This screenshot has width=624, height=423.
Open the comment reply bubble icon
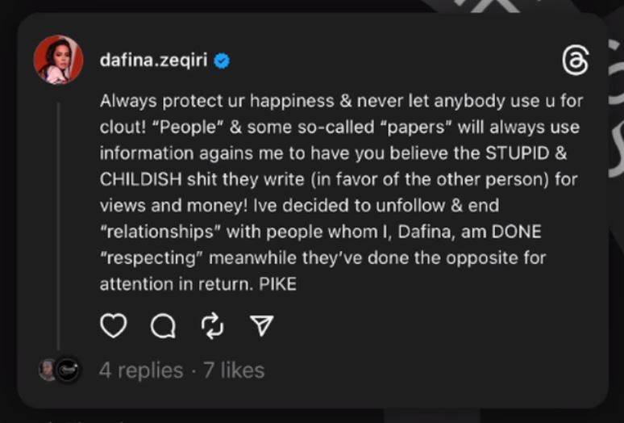[x=163, y=326]
